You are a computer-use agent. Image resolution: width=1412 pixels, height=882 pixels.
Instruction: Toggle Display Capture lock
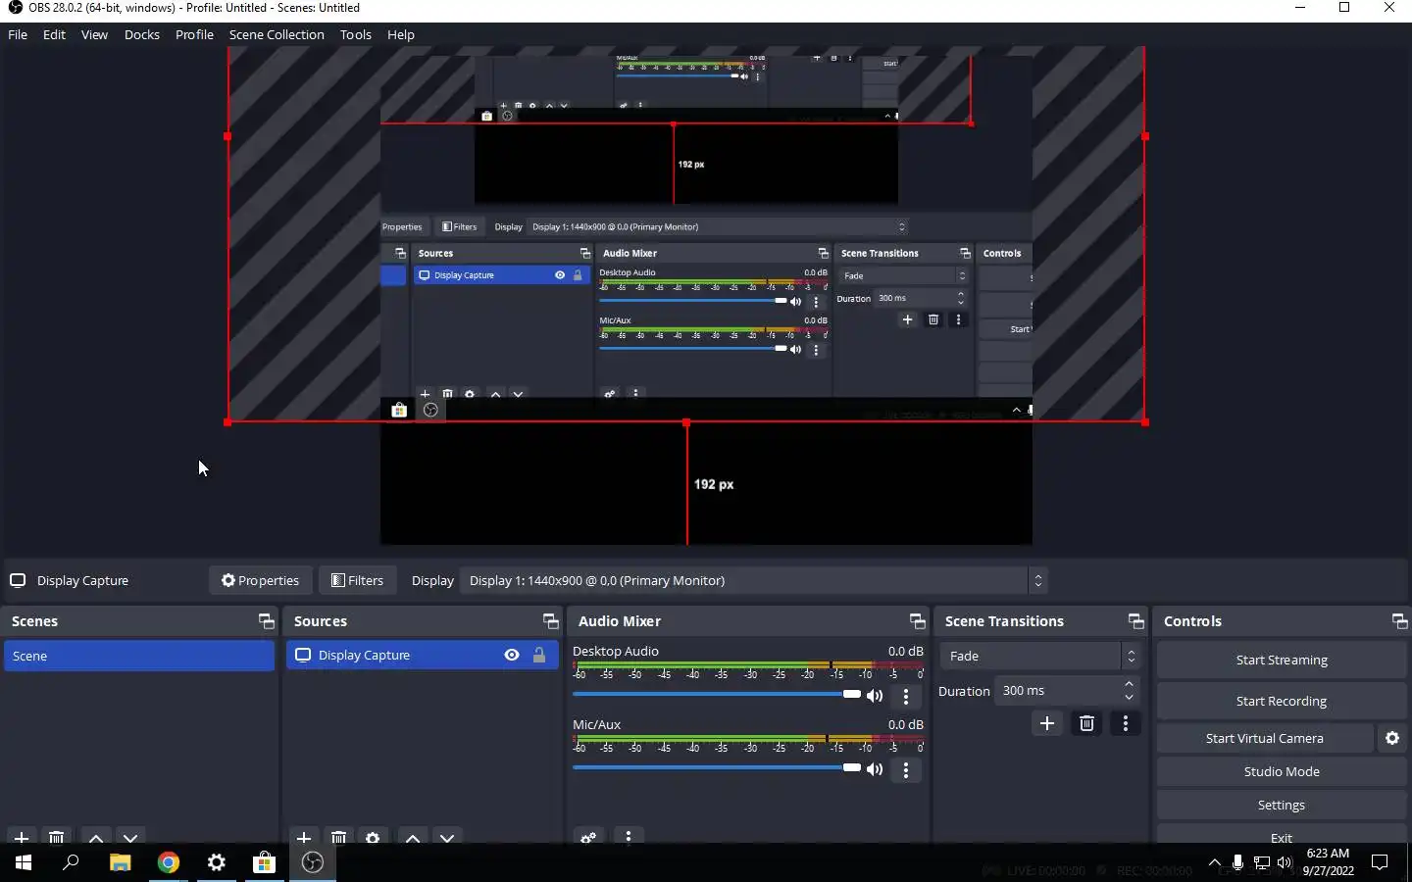pos(538,655)
